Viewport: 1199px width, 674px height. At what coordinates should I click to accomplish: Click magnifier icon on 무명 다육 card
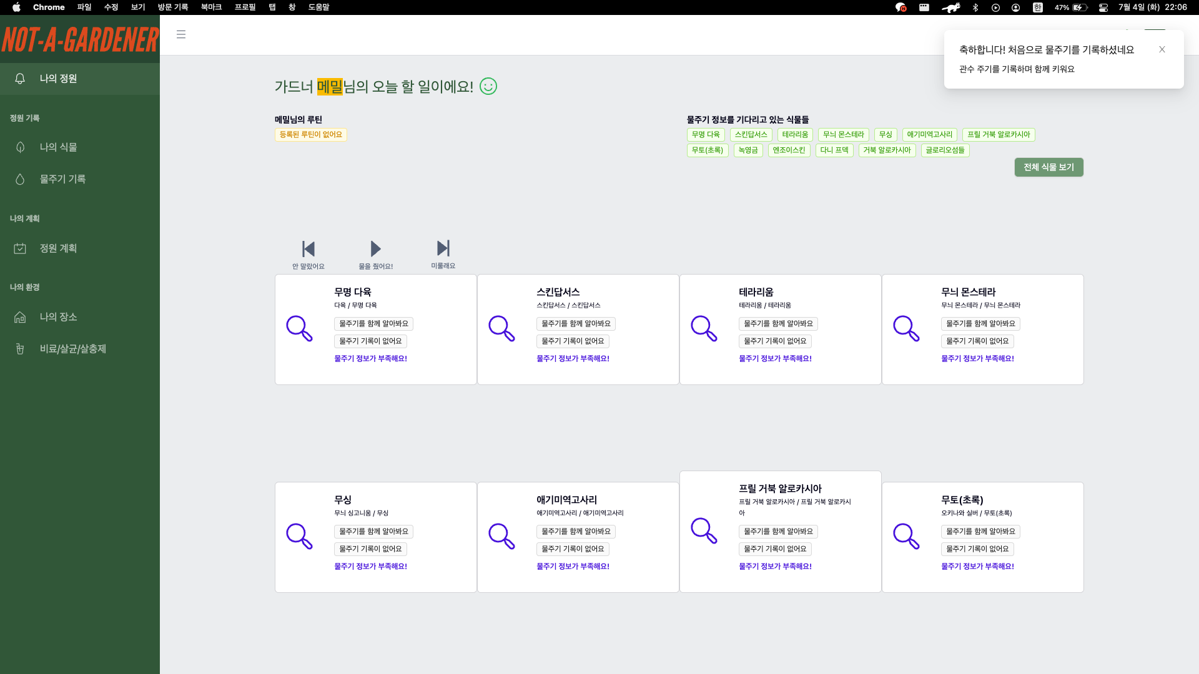(299, 328)
